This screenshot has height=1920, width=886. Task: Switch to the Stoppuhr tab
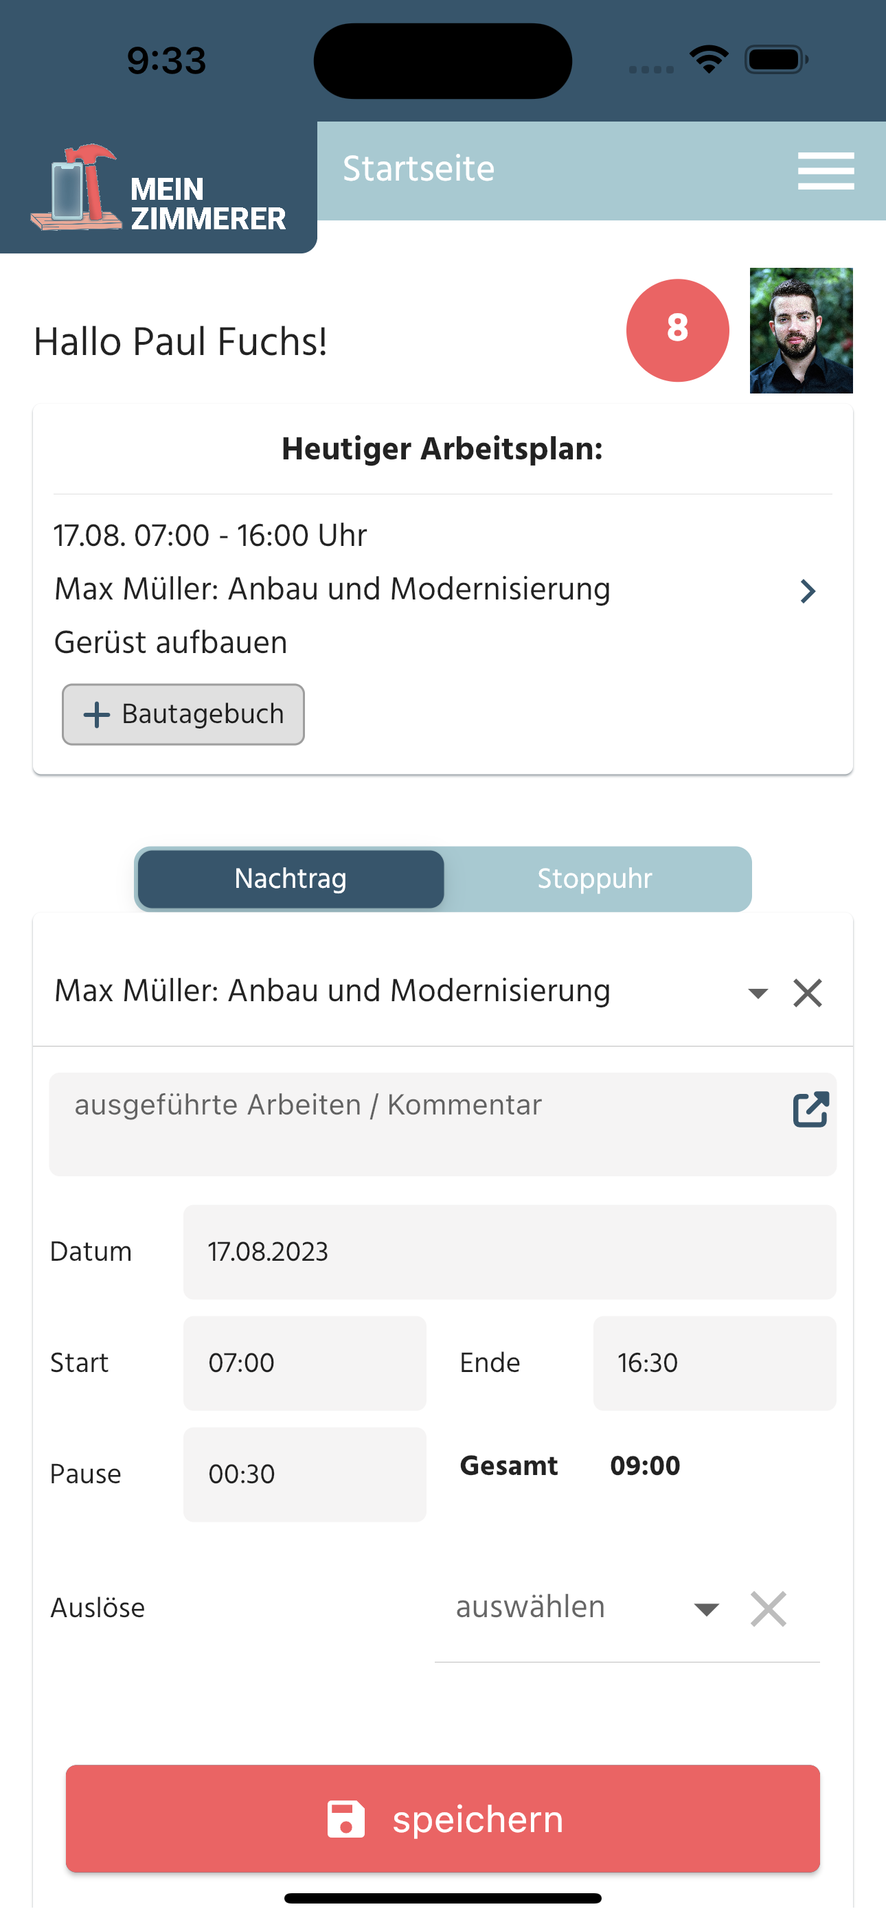[x=595, y=879]
